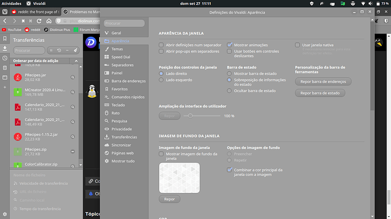Open the History panel clock icon
The width and height of the screenshot is (391, 219).
coord(5,58)
